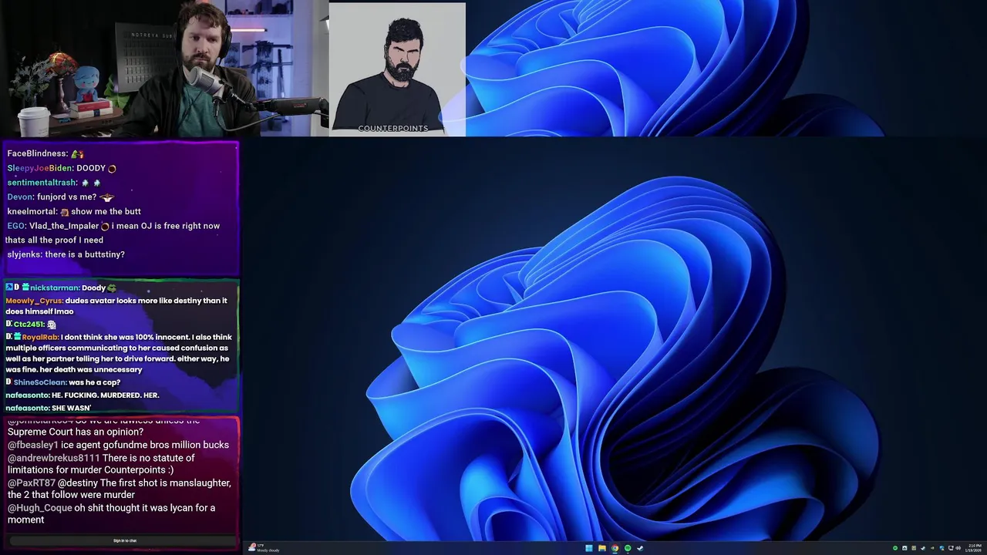Click the username slyjenks in chat
987x555 pixels.
click(x=24, y=254)
